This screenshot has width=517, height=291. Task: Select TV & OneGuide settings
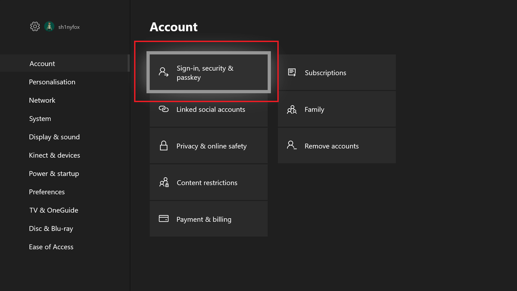[x=53, y=210]
